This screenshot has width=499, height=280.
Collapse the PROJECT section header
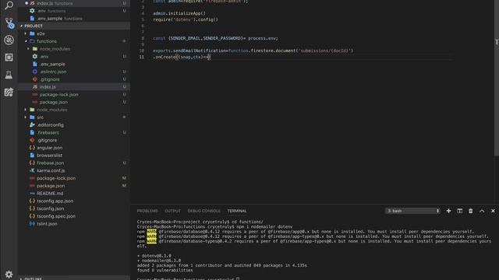point(74,26)
